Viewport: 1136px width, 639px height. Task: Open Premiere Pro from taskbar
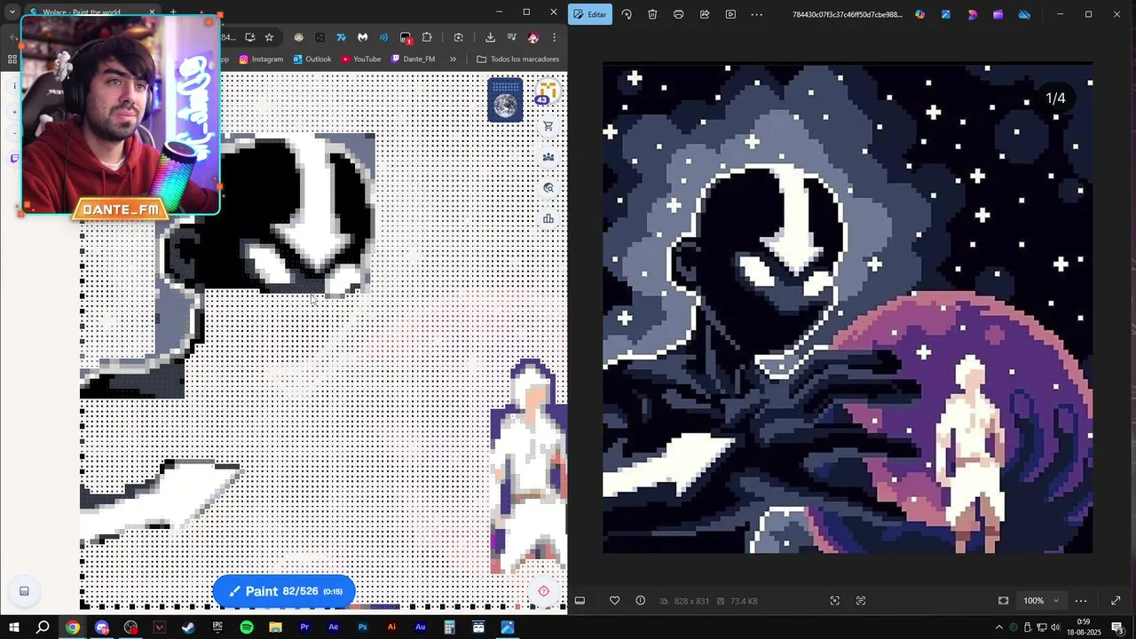point(304,627)
